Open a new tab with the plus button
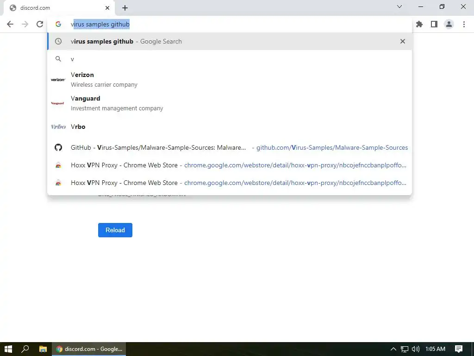474x356 pixels. (125, 8)
